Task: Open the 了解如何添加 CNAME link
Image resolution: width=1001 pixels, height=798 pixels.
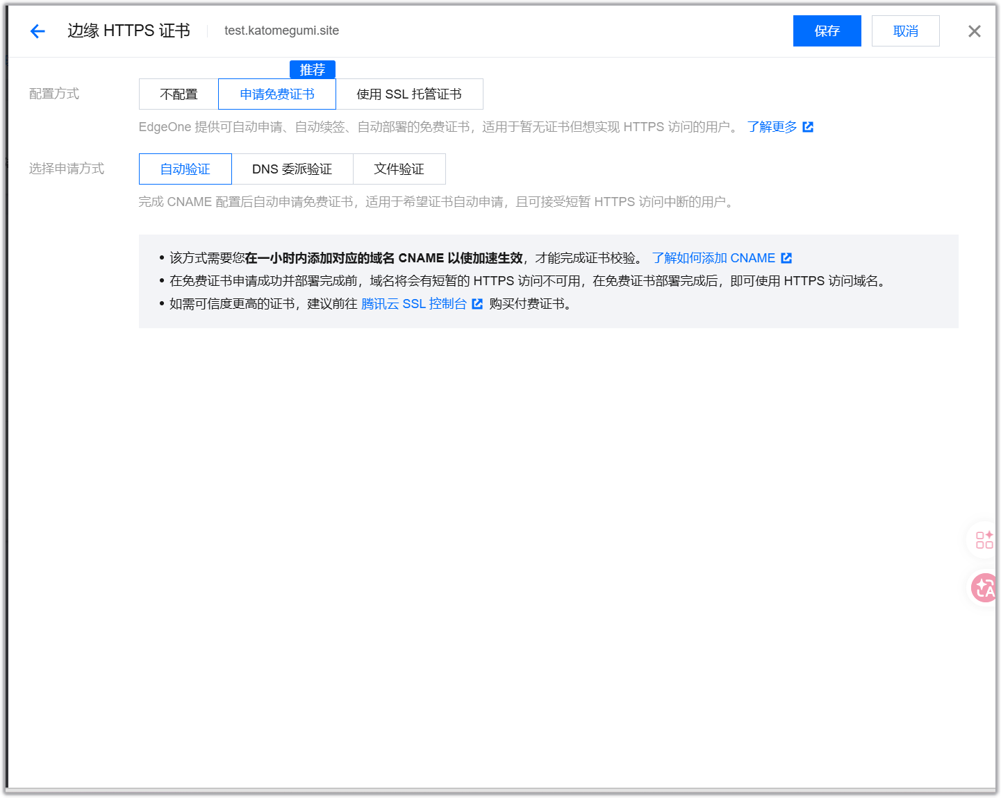Action: [x=722, y=258]
